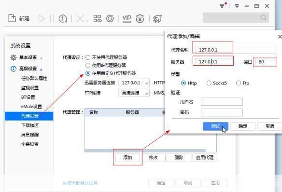Click the delete task X icon
282x192 pixels.
(80, 19)
